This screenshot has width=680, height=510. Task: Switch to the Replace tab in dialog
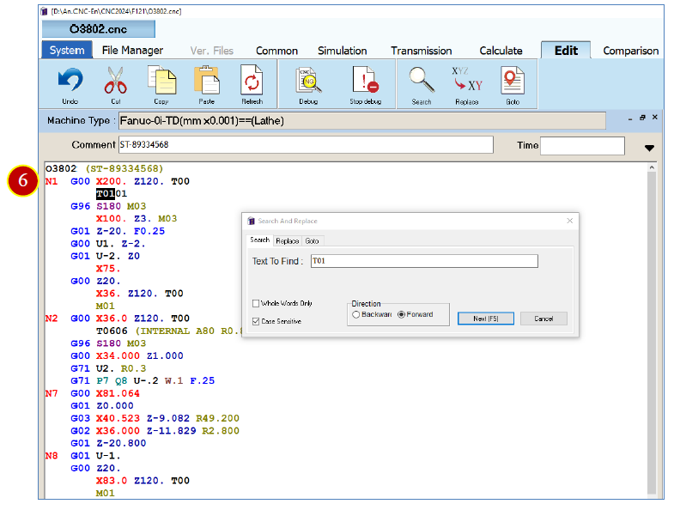click(287, 241)
